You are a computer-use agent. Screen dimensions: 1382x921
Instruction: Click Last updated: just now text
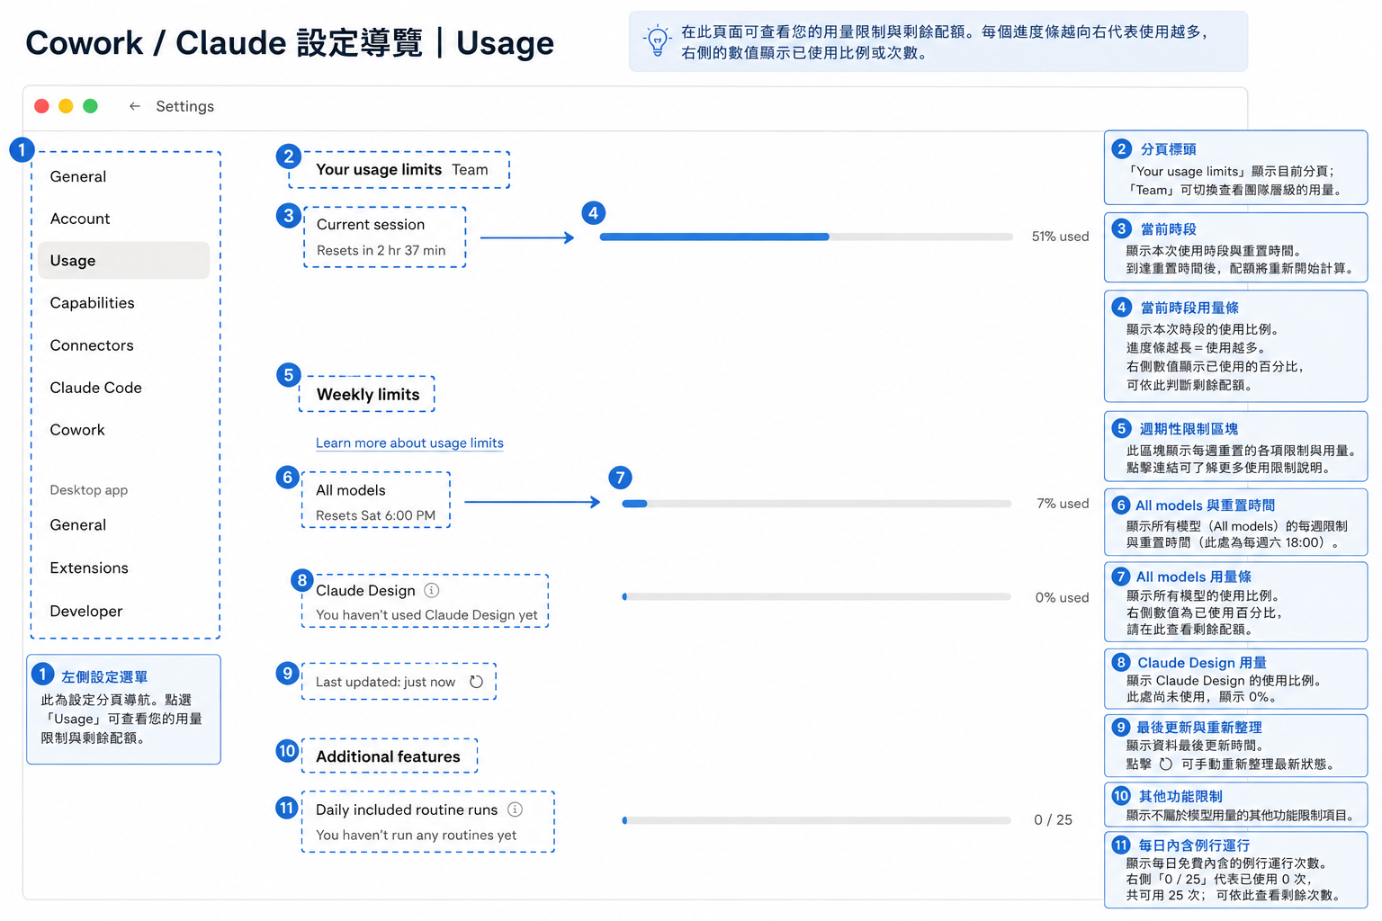385,682
